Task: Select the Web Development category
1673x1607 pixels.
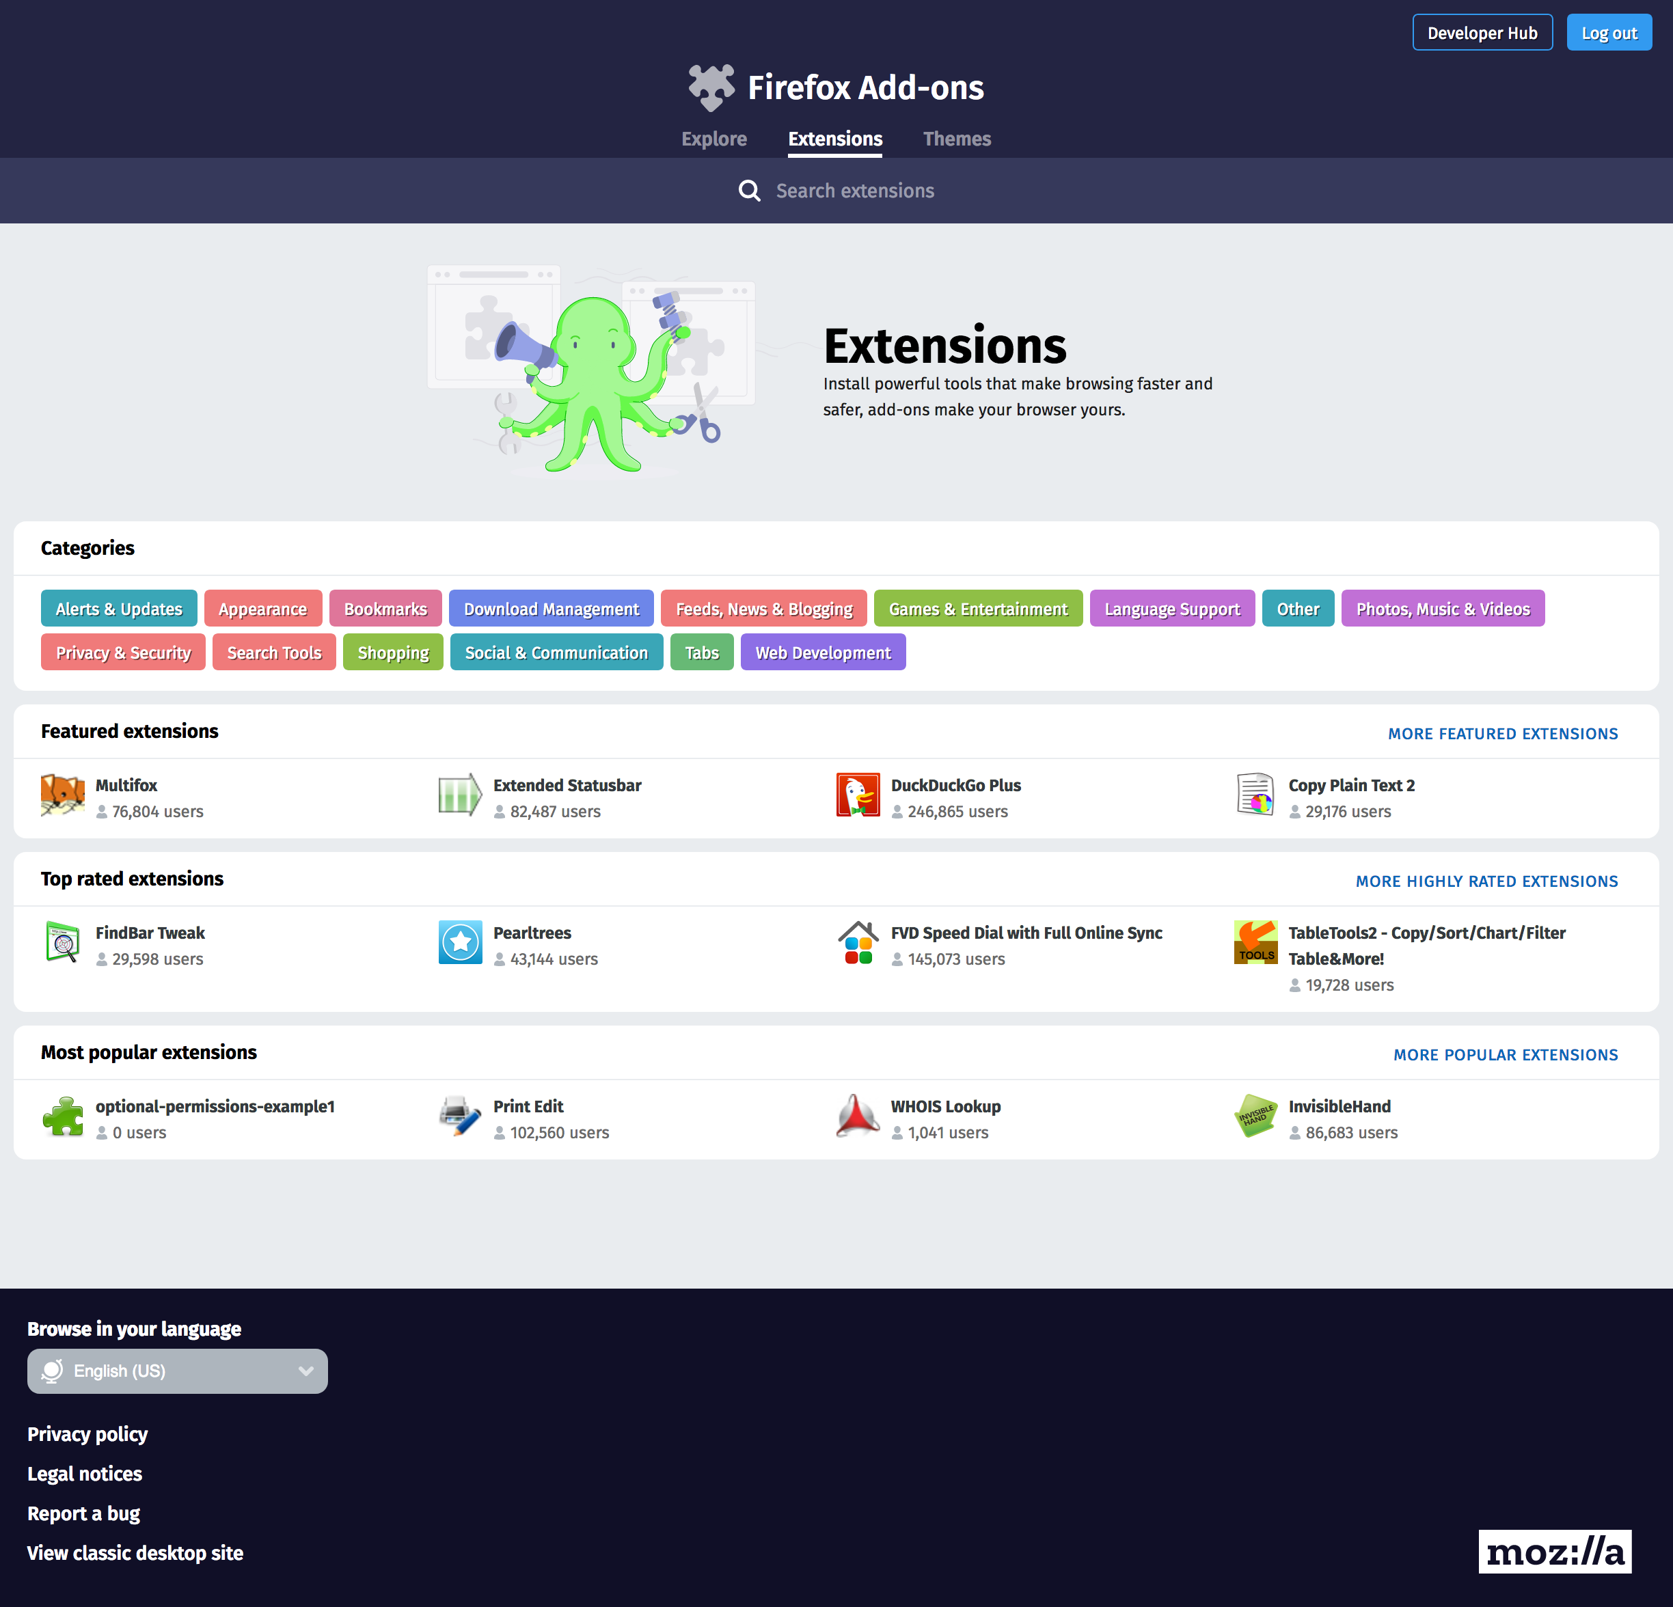Action: 824,652
